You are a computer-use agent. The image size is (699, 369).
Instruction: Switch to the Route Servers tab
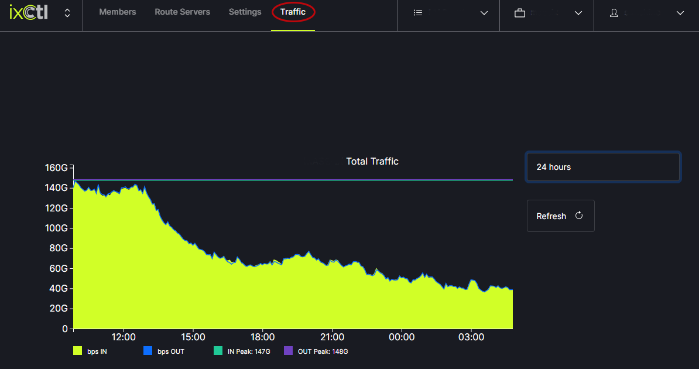(x=182, y=12)
